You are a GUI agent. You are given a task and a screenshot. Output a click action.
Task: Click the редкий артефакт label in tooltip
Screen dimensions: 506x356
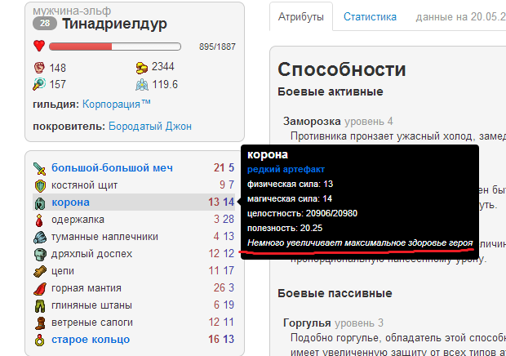(x=286, y=169)
